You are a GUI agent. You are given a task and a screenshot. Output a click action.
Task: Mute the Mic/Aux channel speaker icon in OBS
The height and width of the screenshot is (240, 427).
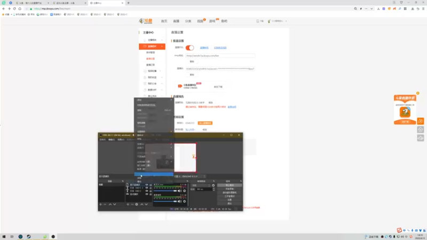tap(179, 191)
